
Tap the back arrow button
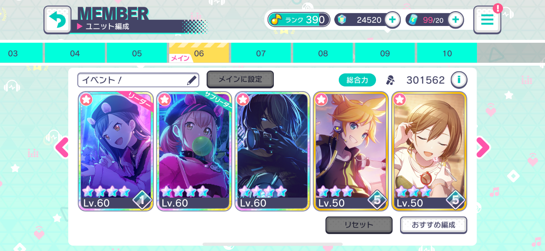pos(57,20)
